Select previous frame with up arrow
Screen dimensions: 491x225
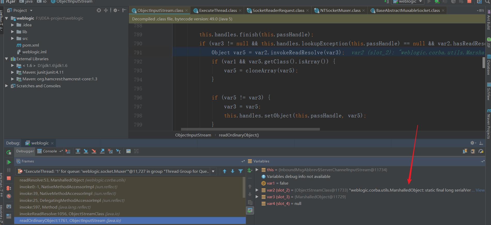[x=225, y=171]
